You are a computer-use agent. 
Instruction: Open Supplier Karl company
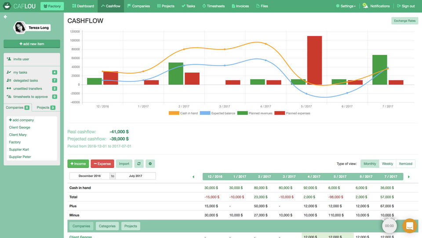pyautogui.click(x=19, y=150)
